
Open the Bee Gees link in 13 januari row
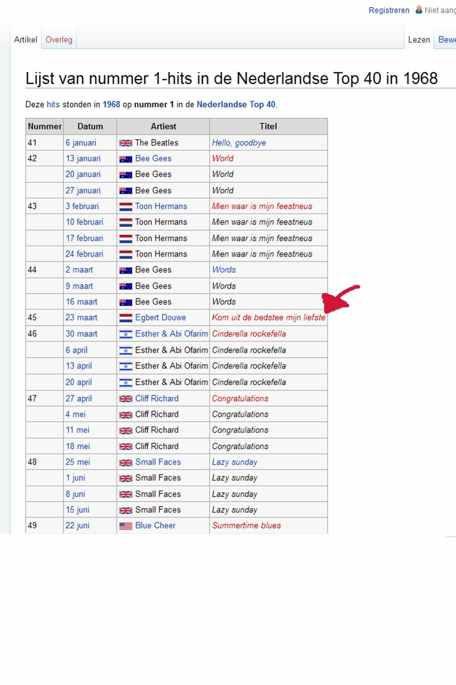[x=153, y=158]
